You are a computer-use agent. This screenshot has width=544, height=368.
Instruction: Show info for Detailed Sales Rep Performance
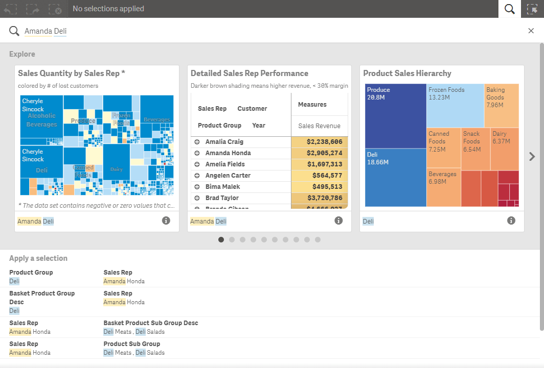coord(338,220)
